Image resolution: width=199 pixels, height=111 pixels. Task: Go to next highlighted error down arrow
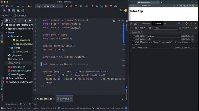tap(123, 21)
